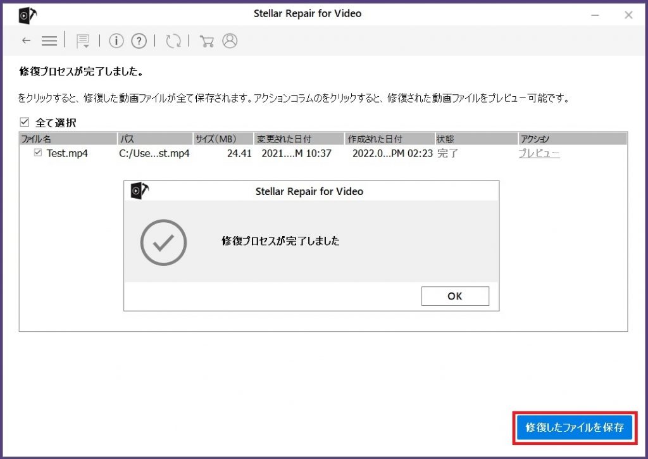Select the Test.mp4 file name

(67, 153)
